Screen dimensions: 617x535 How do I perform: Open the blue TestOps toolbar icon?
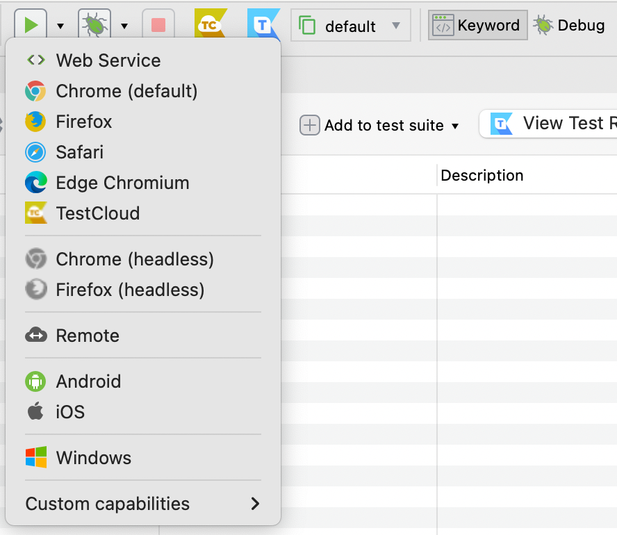pos(263,24)
